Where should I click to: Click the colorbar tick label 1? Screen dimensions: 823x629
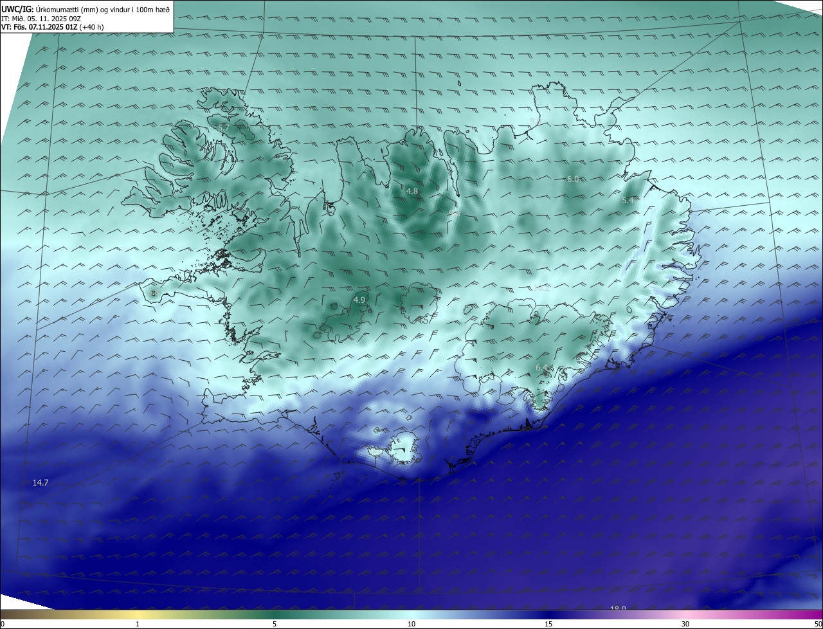coord(138,624)
